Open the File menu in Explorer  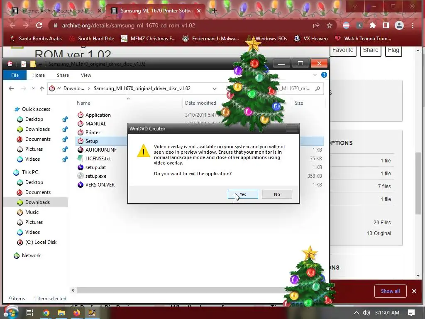click(15, 75)
